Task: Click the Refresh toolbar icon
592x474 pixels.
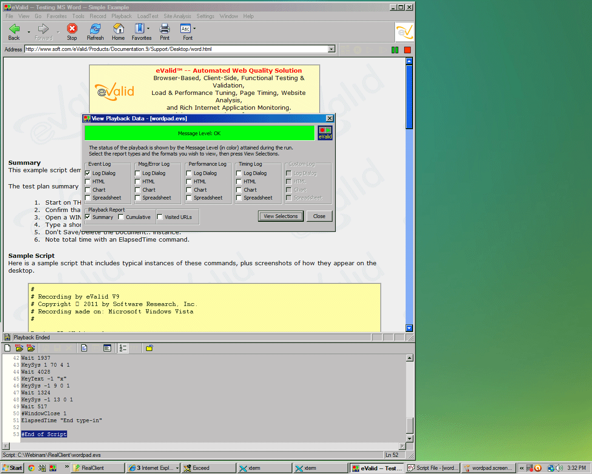Action: 95,29
